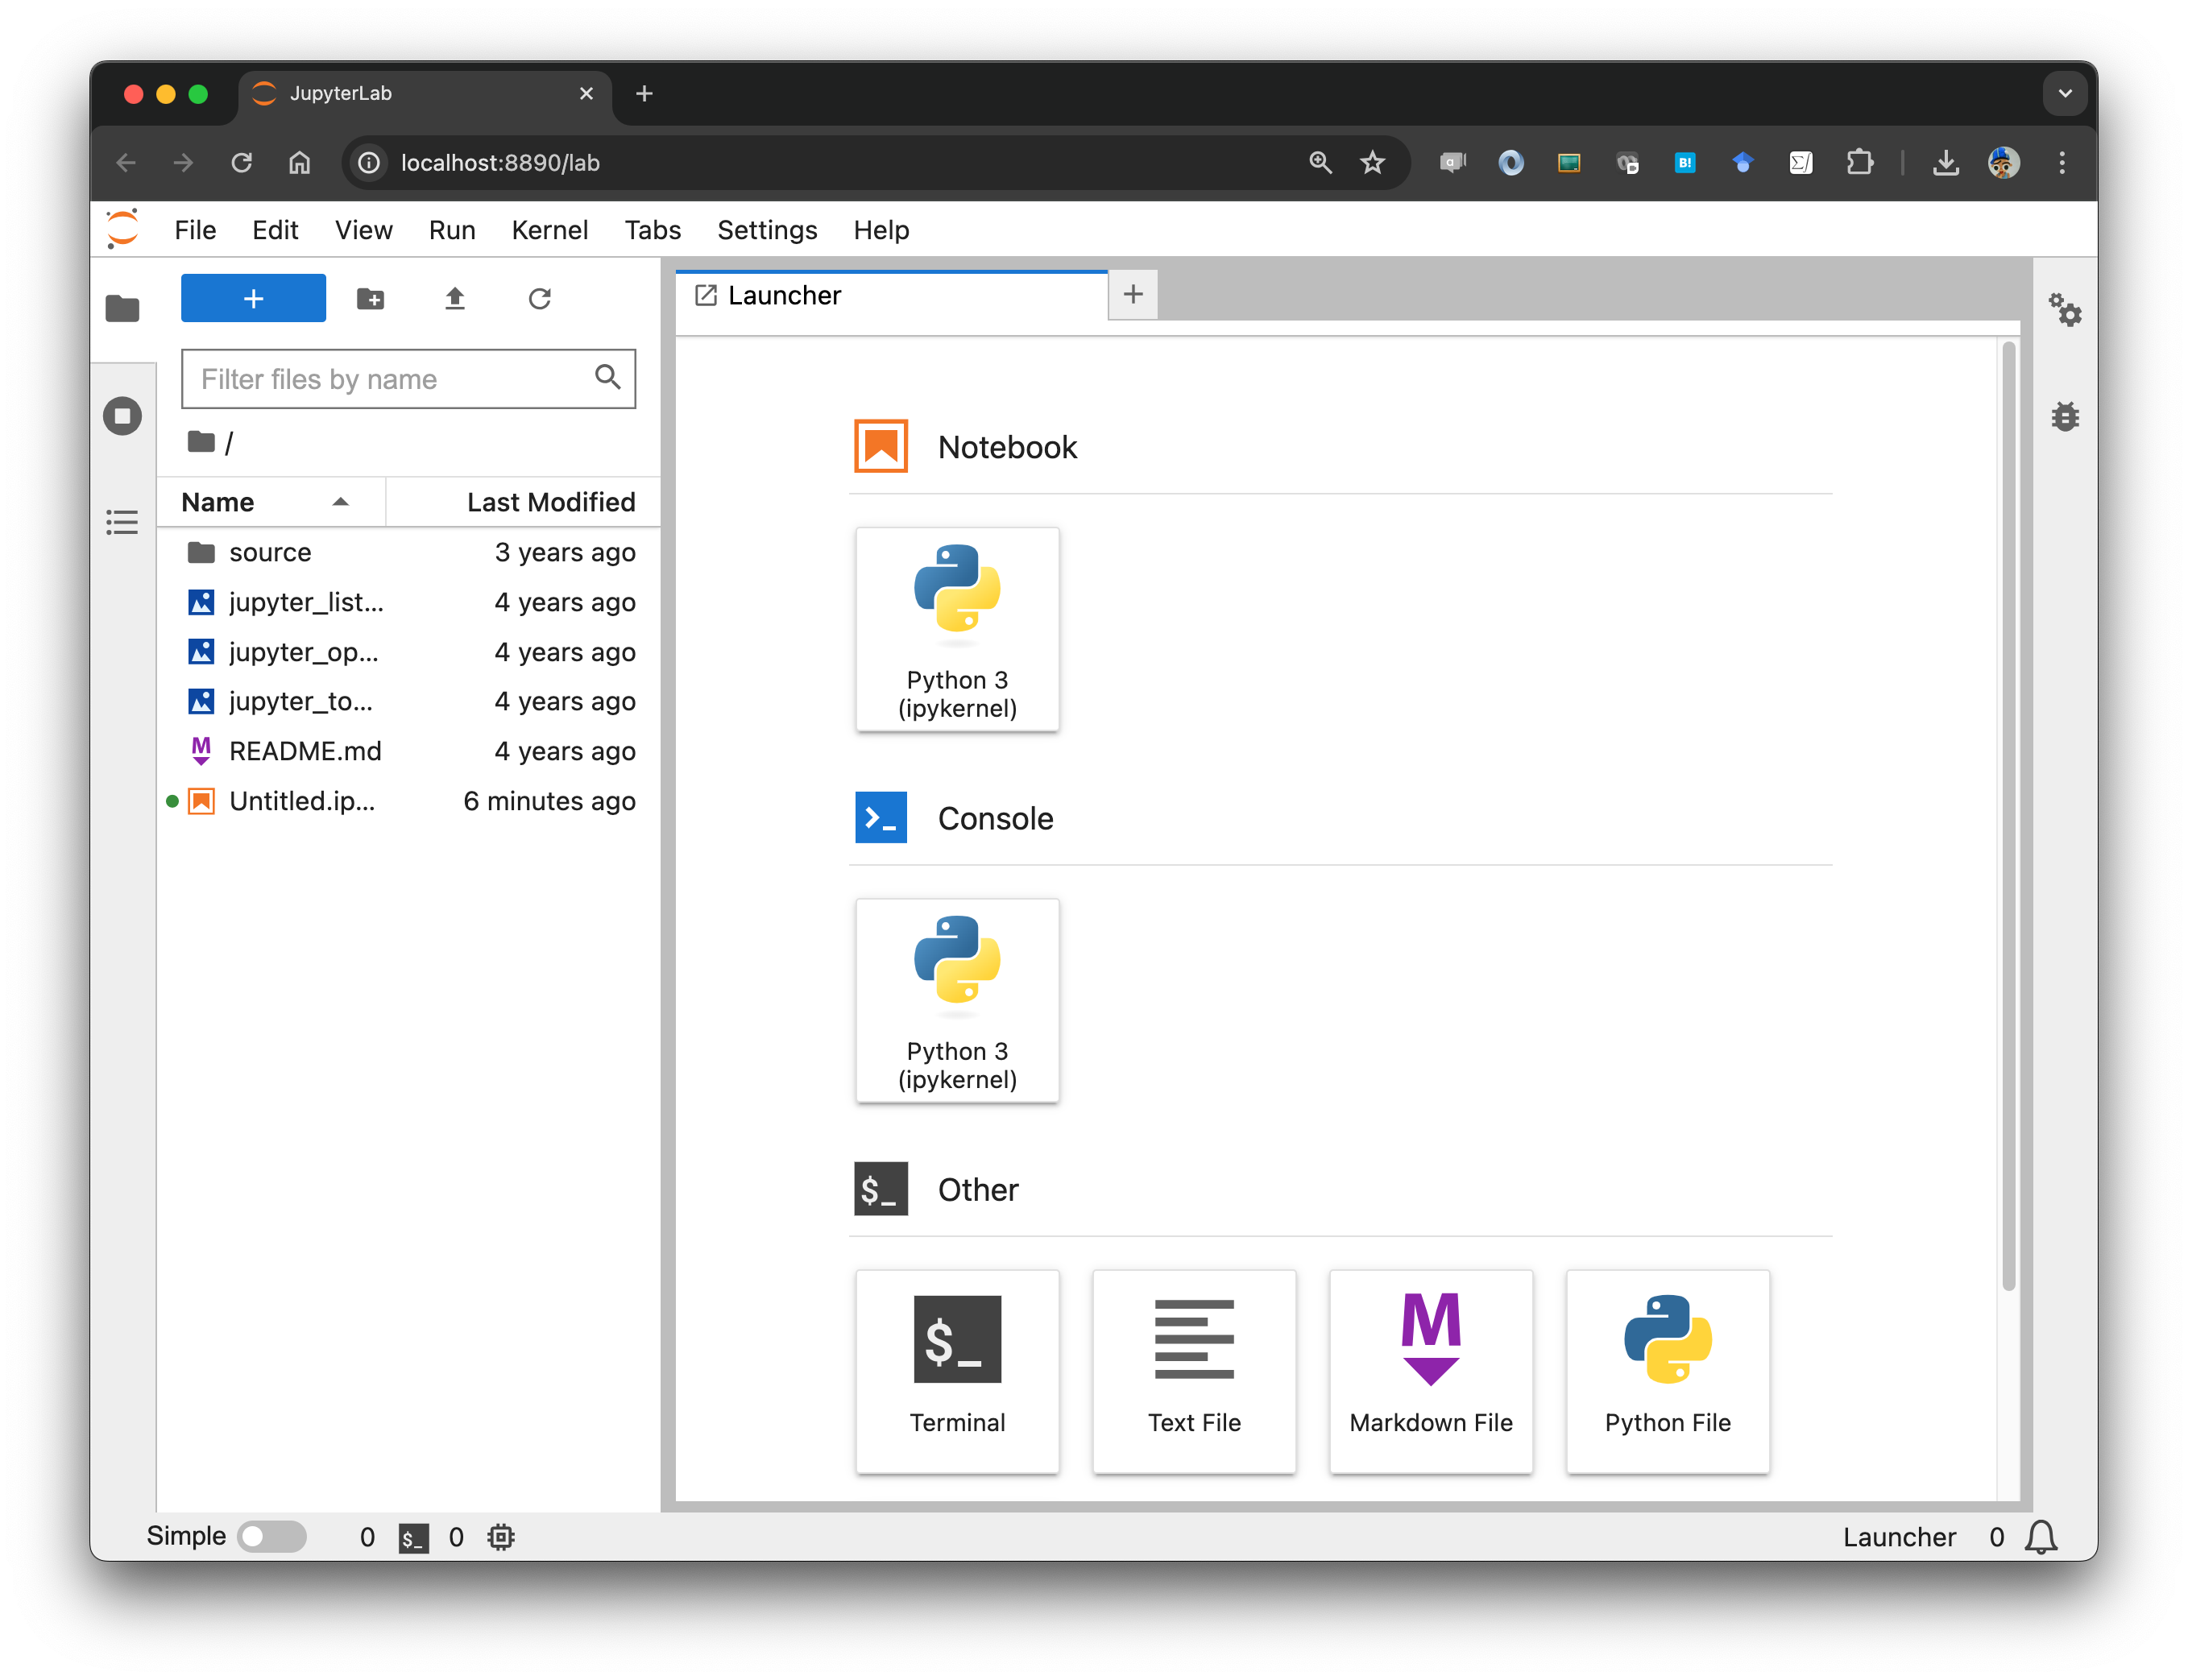The width and height of the screenshot is (2188, 1680).
Task: Open the Debugger bug icon panel
Action: point(2064,416)
